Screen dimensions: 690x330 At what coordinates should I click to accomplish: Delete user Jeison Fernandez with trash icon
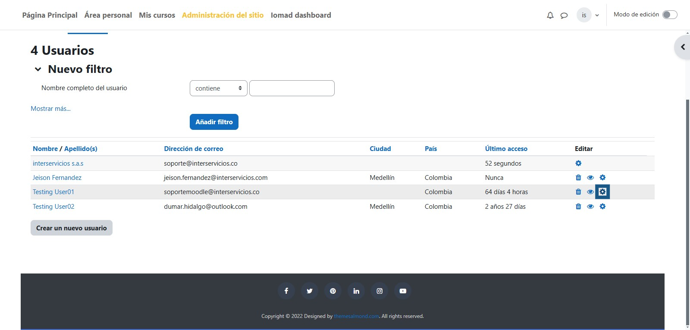pyautogui.click(x=578, y=178)
